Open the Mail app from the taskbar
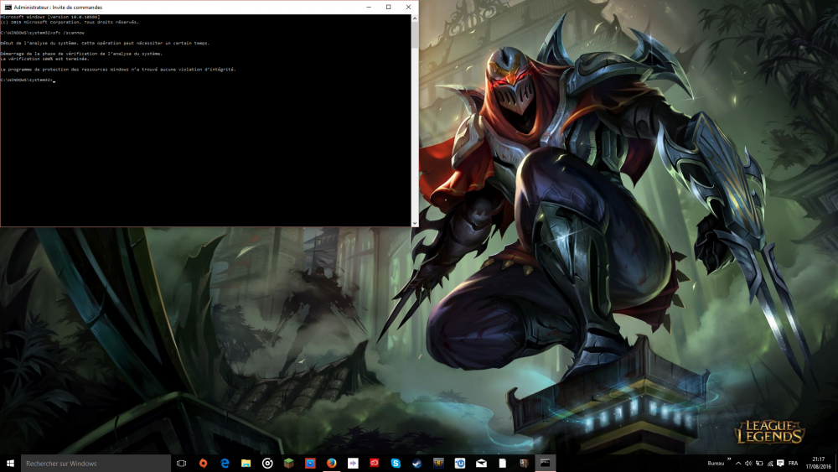This screenshot has height=472, width=838. point(482,463)
